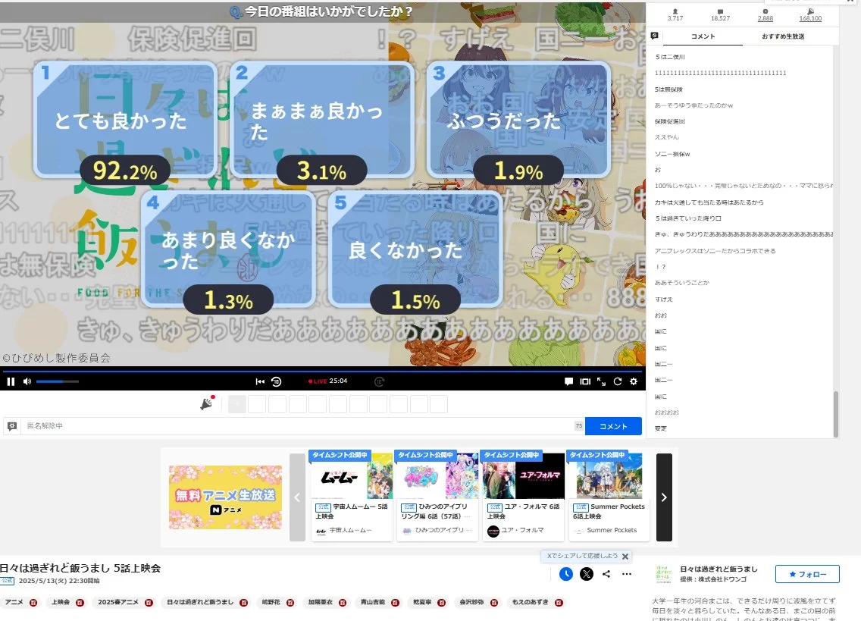The width and height of the screenshot is (861, 621).
Task: Open the Summer Pockets 6話上映会 card
Action: click(609, 496)
